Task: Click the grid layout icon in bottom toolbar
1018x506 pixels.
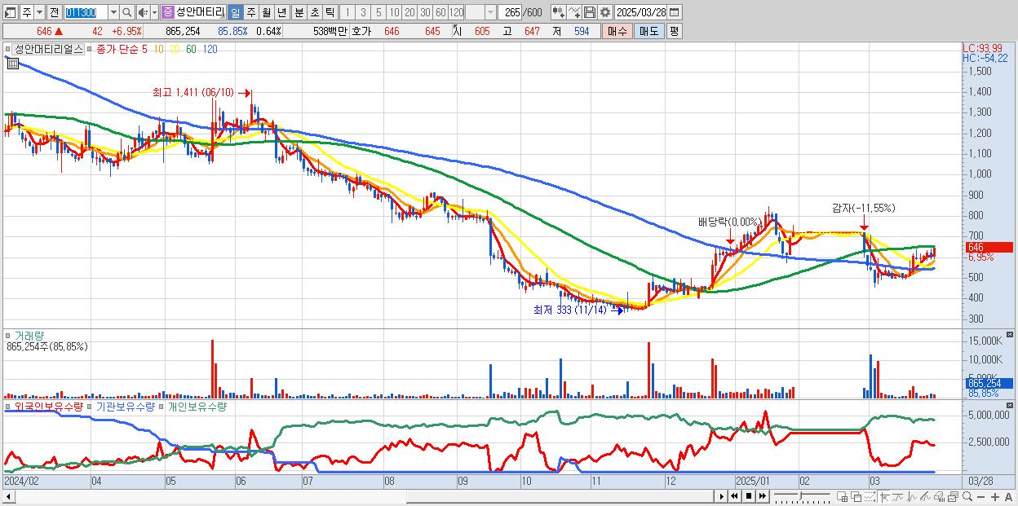Action: pyautogui.click(x=842, y=496)
